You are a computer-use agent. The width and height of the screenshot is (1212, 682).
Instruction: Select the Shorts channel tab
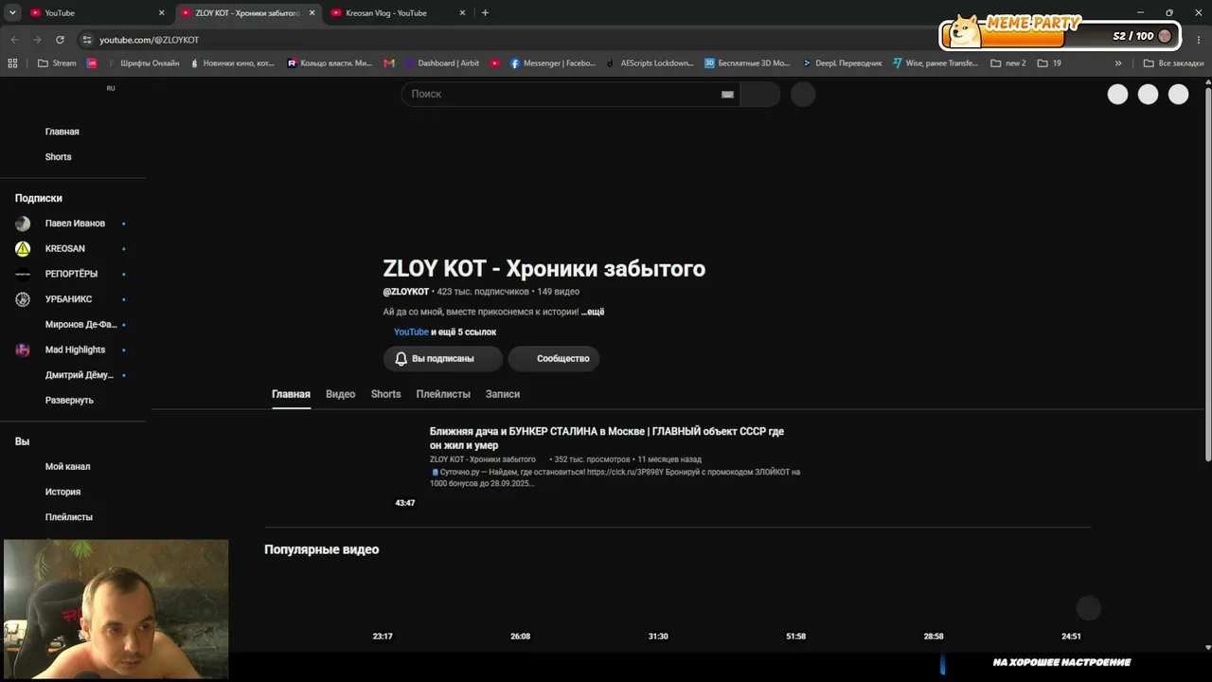click(x=386, y=394)
